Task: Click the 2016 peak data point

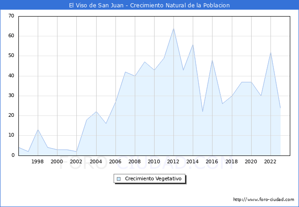Action: click(x=212, y=60)
